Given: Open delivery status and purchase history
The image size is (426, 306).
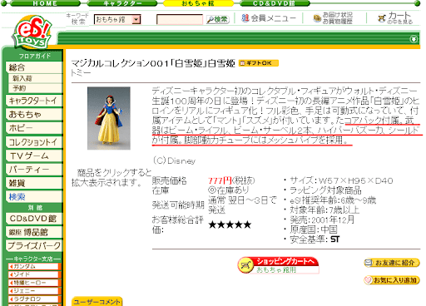Looking at the screenshot, I should 333,18.
